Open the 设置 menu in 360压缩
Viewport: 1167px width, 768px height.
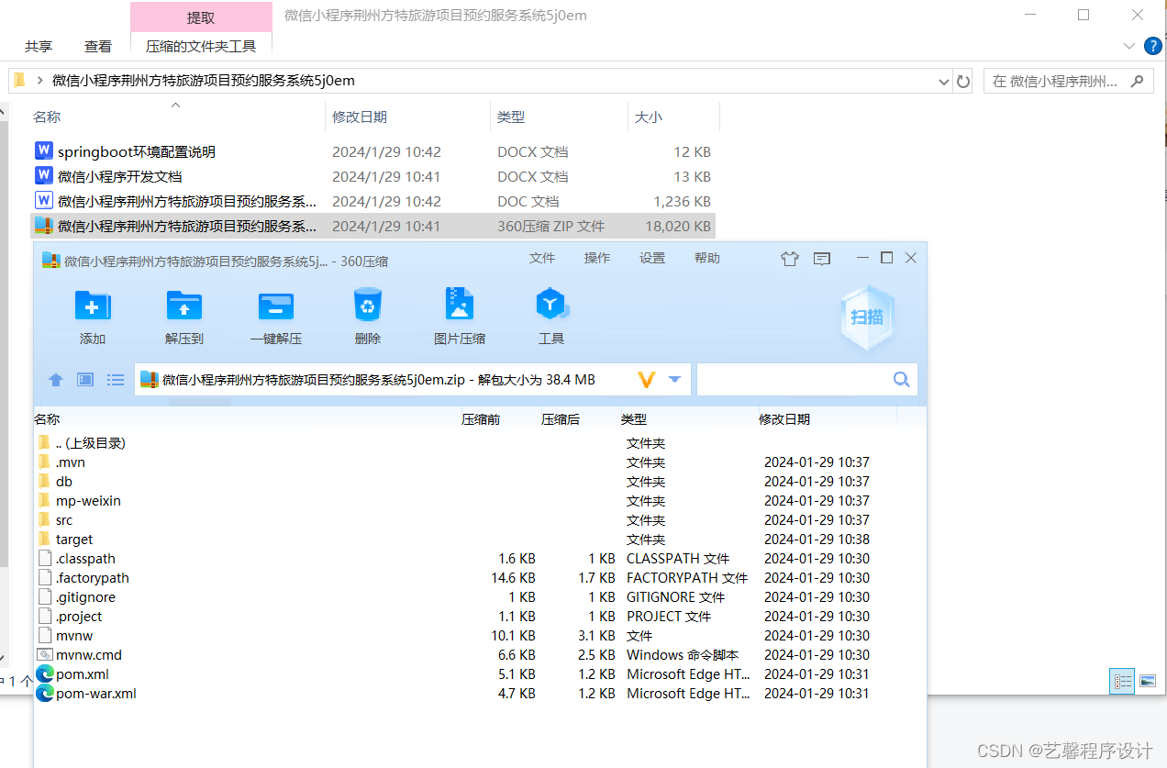point(652,259)
